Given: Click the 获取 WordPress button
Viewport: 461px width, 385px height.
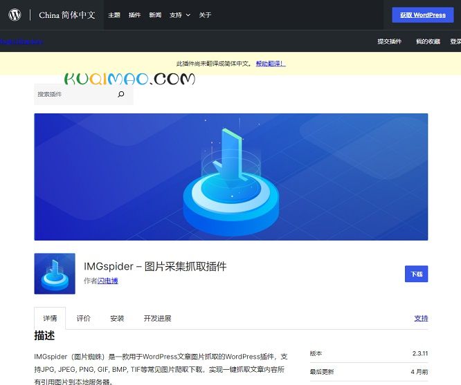Looking at the screenshot, I should (x=422, y=15).
